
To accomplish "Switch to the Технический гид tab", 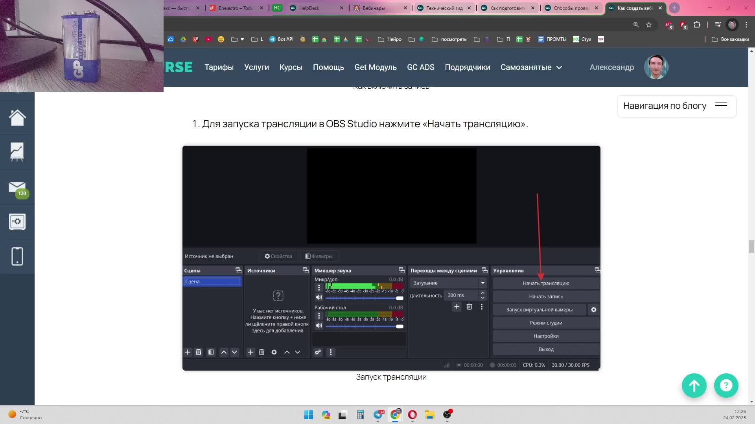I will pyautogui.click(x=444, y=8).
